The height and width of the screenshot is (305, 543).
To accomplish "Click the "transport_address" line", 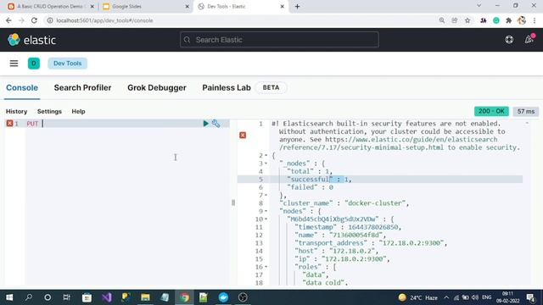I will [371, 243].
